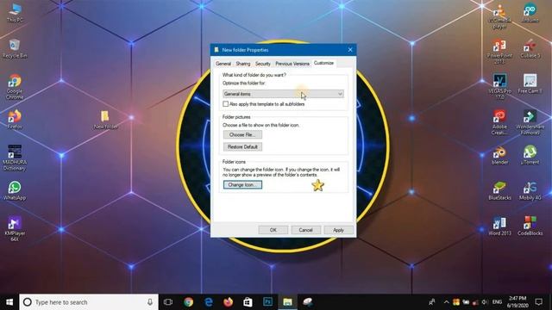Select the Google Chrome desktop shortcut
This screenshot has height=310, width=552.
pos(15,87)
